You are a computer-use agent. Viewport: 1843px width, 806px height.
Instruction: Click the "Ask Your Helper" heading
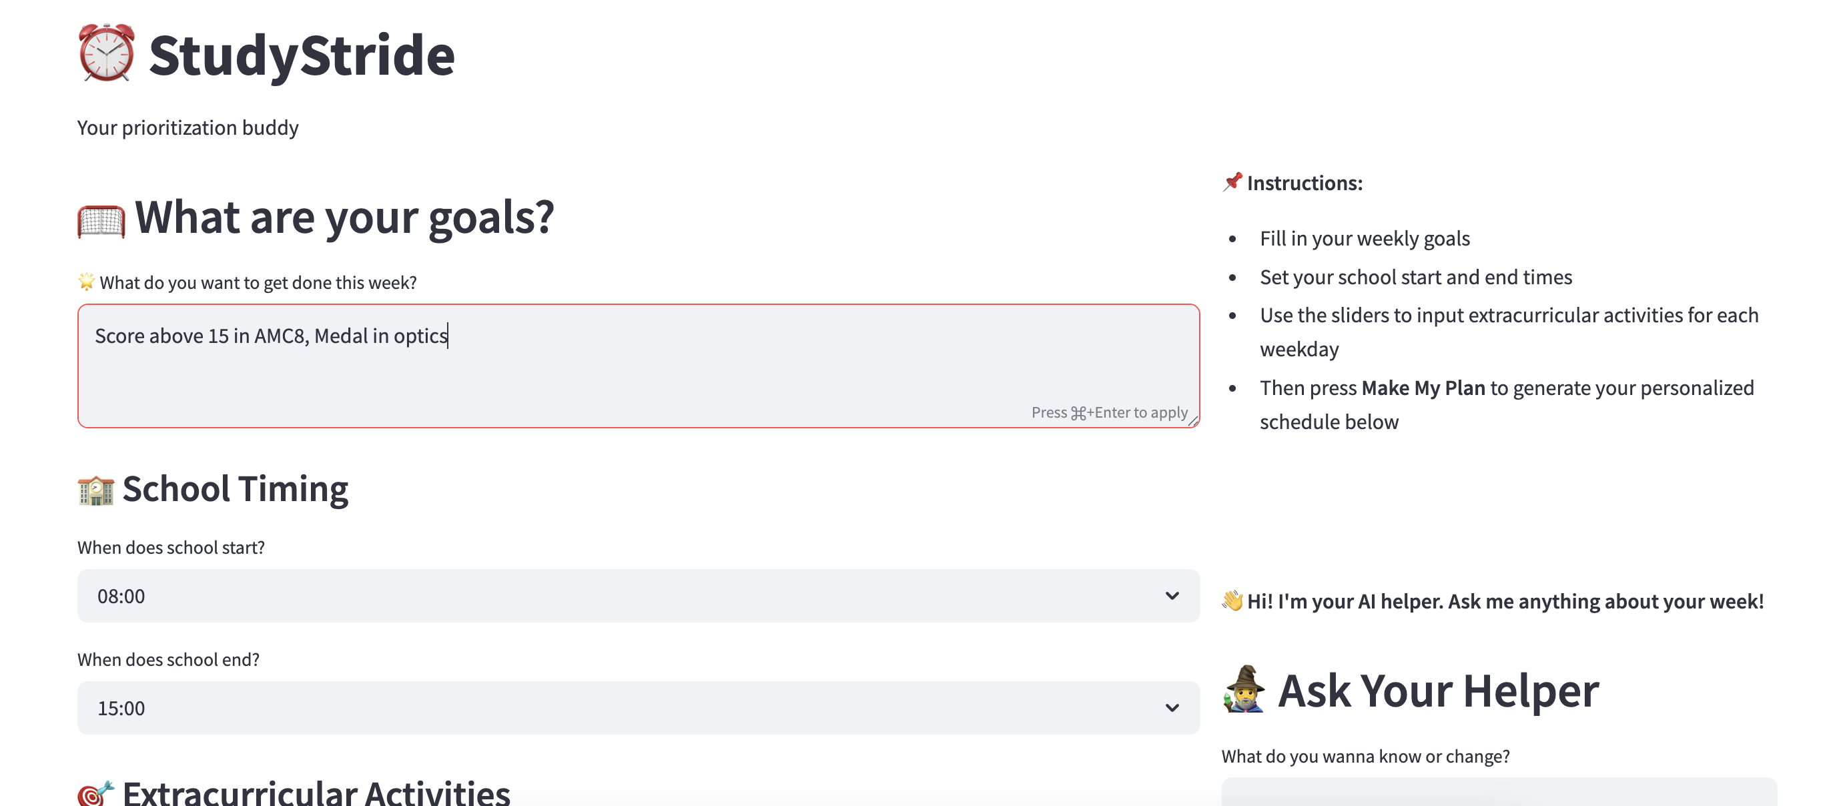point(1438,691)
